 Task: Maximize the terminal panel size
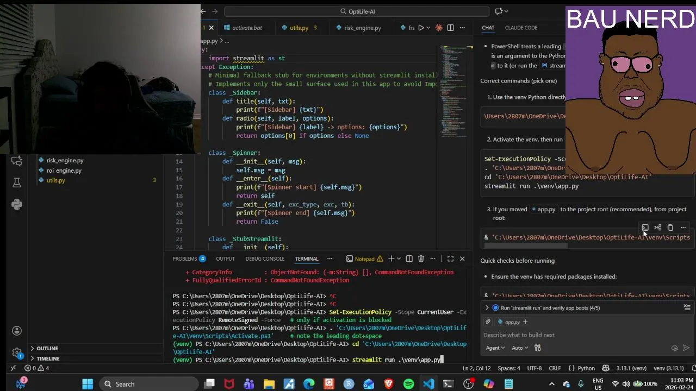click(x=450, y=259)
